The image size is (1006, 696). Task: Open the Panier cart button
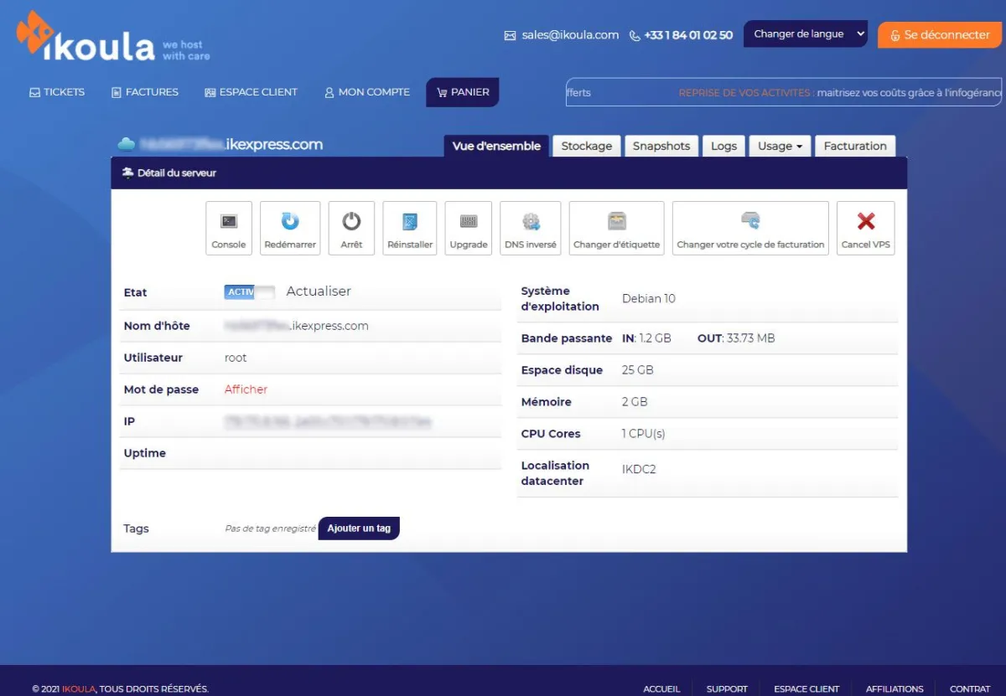tap(463, 92)
